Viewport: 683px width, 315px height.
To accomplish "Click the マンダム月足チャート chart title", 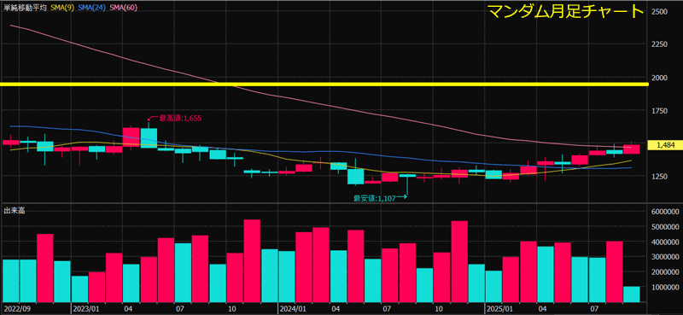I will coord(565,12).
